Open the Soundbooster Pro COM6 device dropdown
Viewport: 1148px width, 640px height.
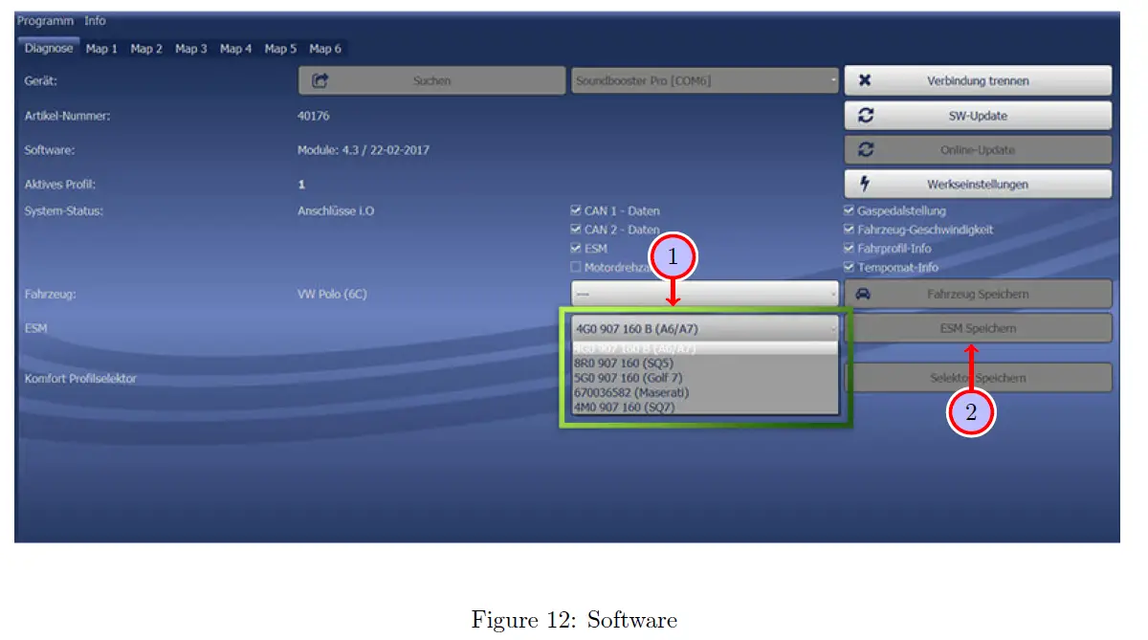pos(705,80)
